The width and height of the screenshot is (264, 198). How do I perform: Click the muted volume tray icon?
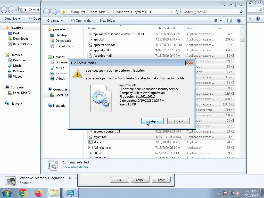(x=238, y=193)
